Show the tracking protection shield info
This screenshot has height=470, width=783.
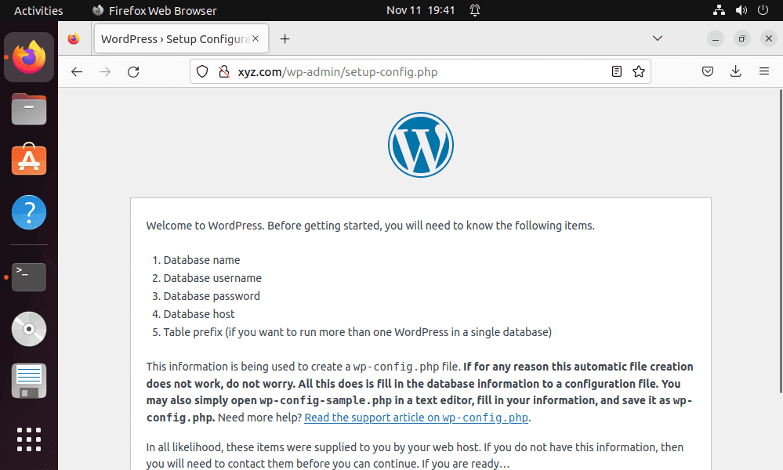[202, 72]
